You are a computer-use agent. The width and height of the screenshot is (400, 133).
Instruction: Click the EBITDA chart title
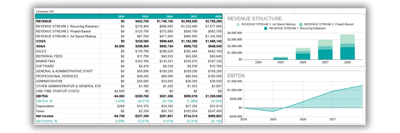236,75
